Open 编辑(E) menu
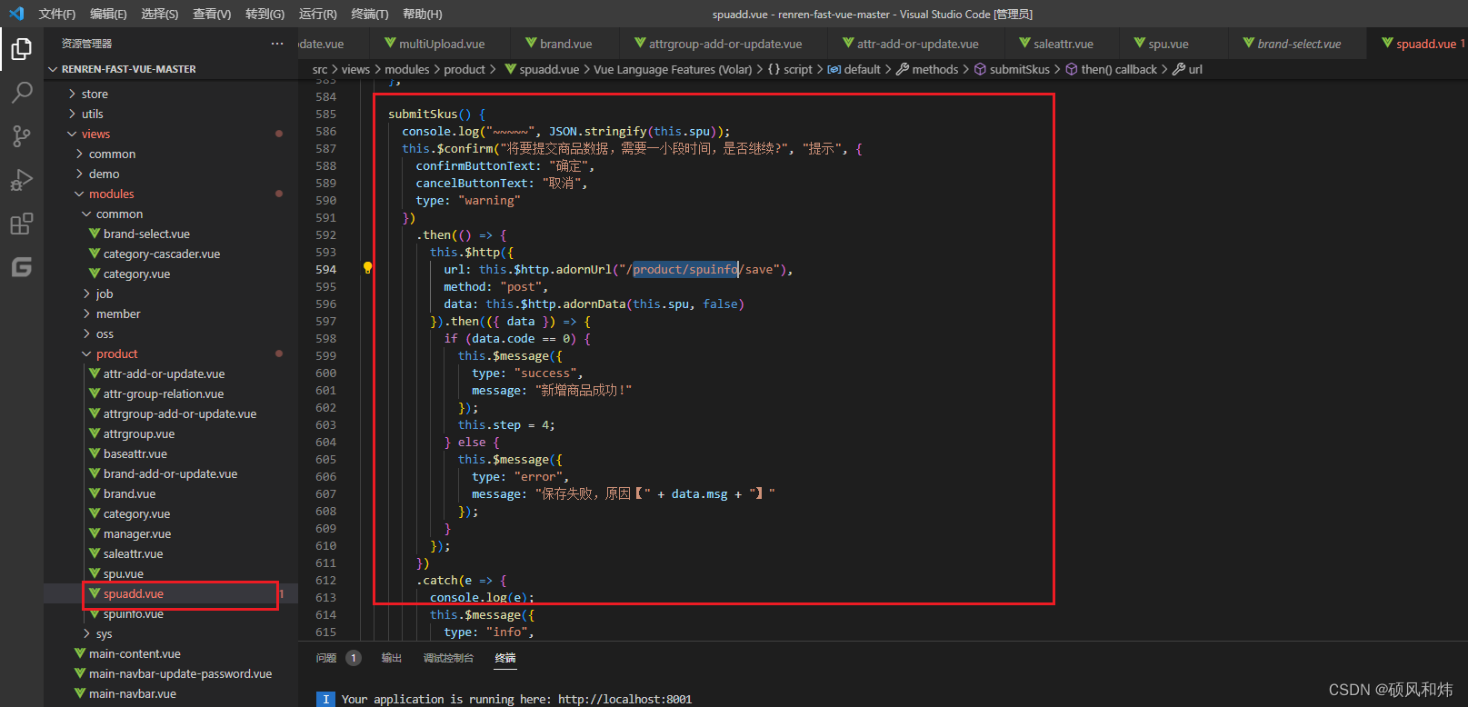This screenshot has width=1468, height=707. [108, 14]
